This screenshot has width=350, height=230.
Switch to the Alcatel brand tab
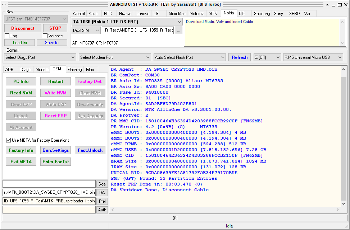click(x=79, y=14)
